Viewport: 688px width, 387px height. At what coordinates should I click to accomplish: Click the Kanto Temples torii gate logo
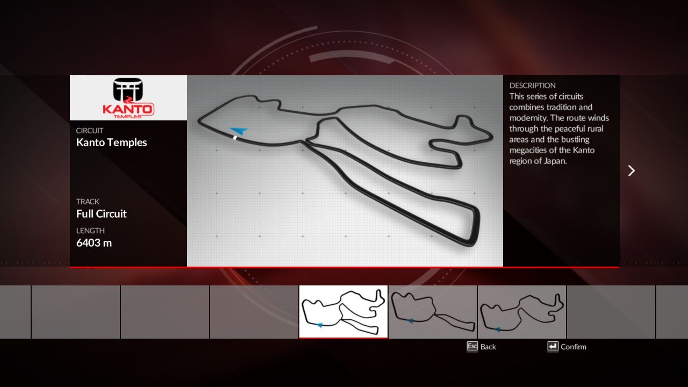point(128,97)
